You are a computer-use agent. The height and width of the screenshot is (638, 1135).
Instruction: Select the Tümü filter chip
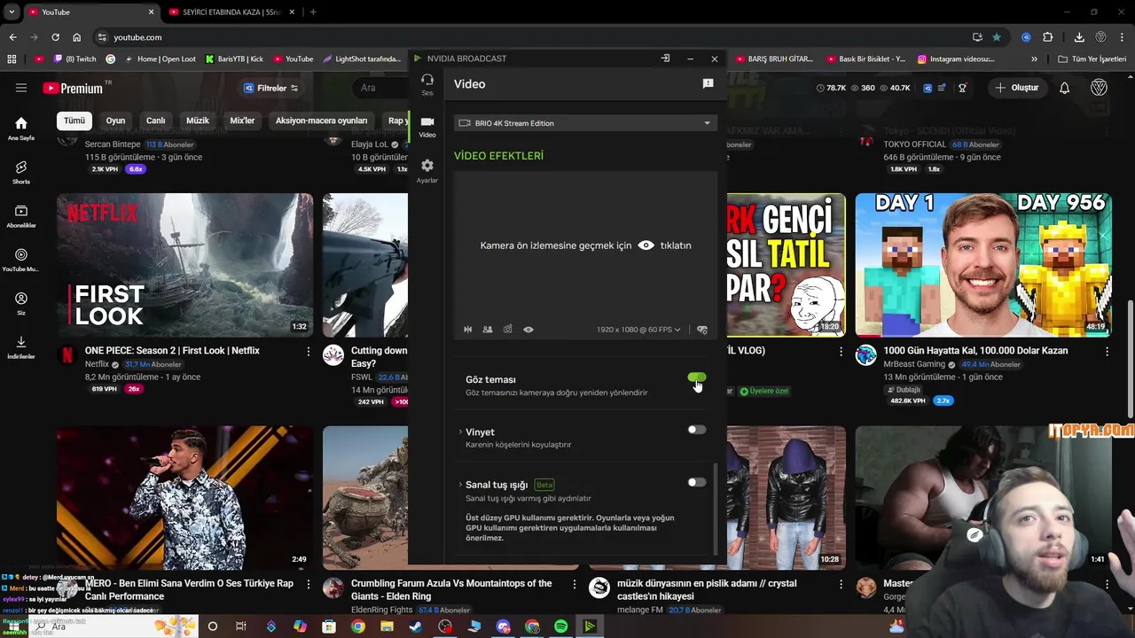(74, 121)
